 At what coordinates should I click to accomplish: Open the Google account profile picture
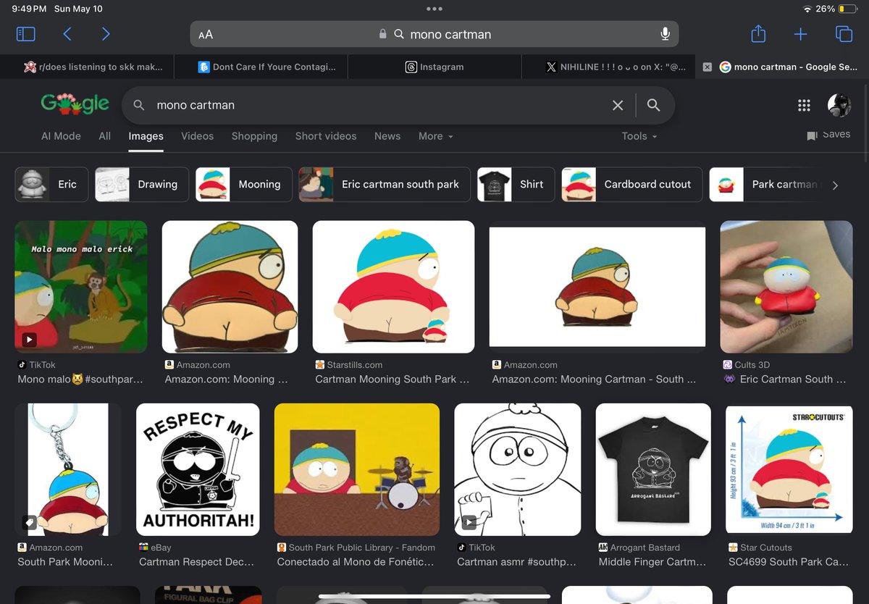point(839,105)
